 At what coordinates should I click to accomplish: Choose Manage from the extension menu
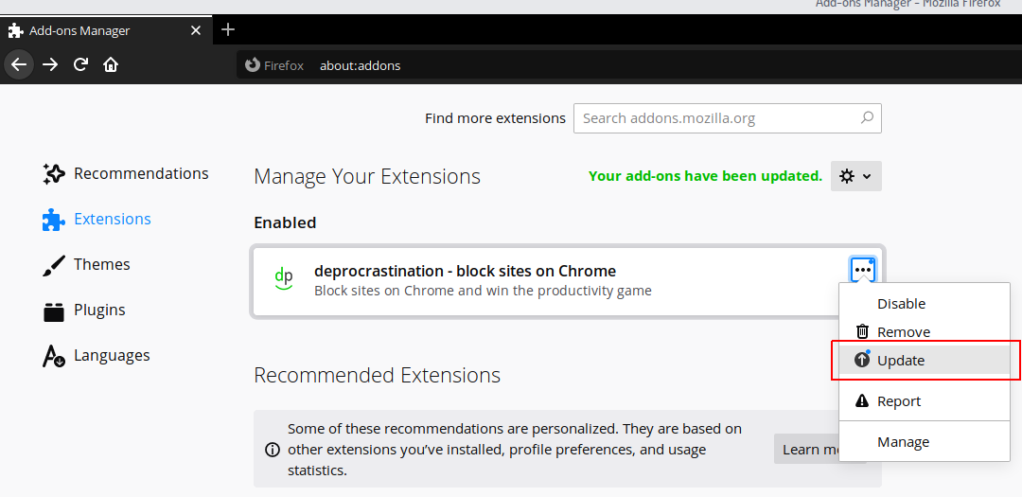coord(903,442)
